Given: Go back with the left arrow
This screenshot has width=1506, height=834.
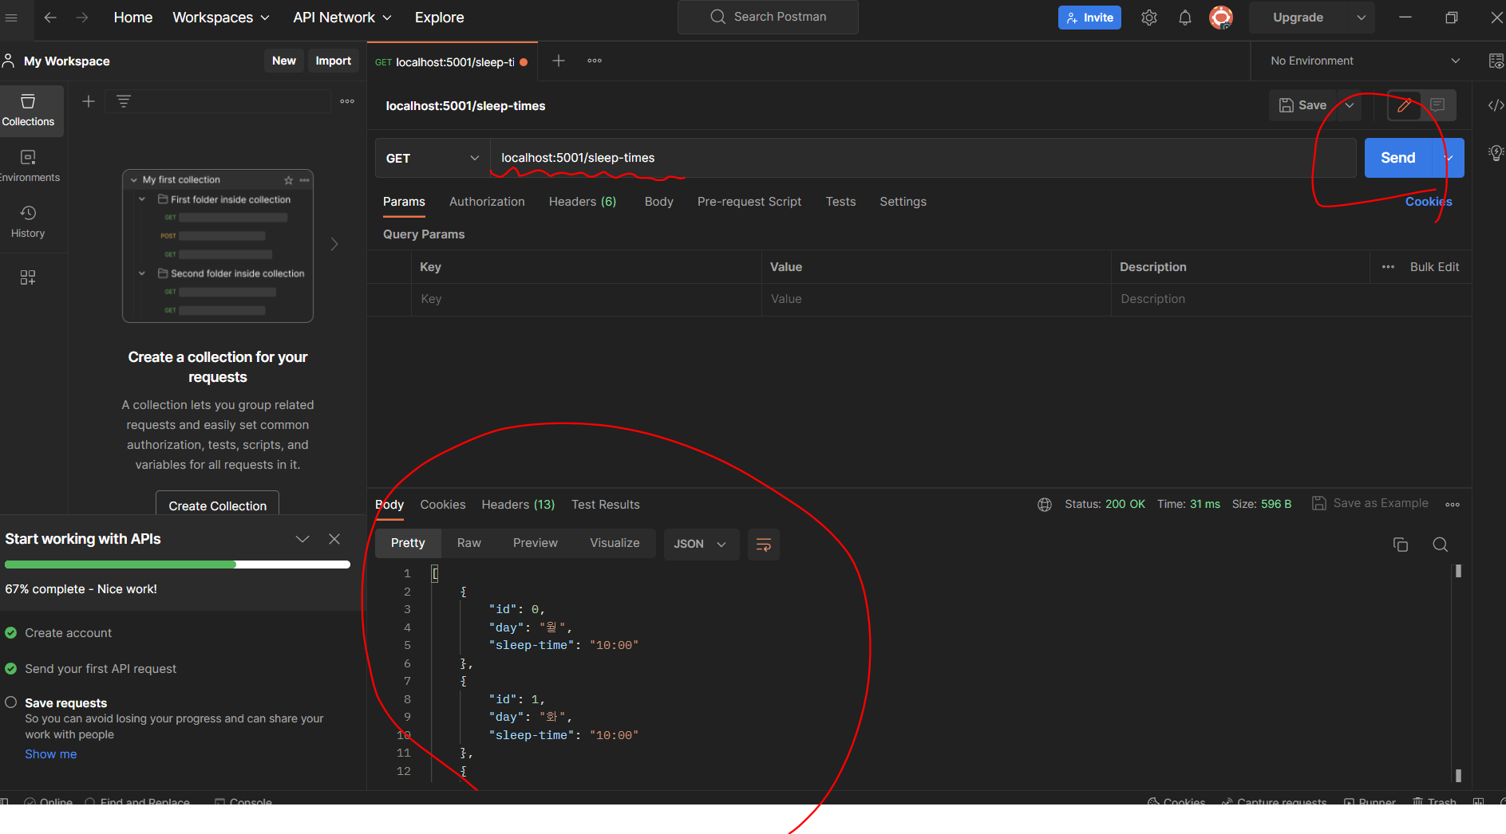Looking at the screenshot, I should (50, 18).
